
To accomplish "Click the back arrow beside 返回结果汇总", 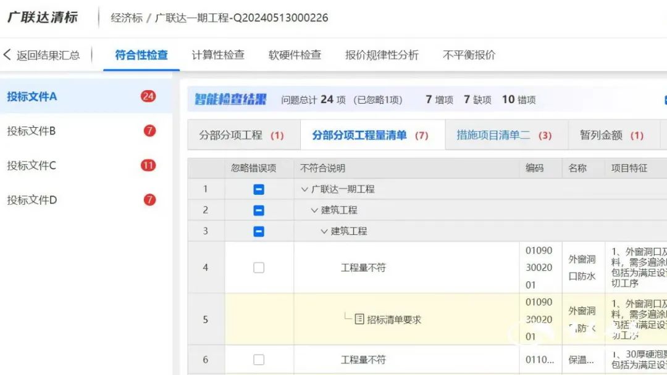I will pyautogui.click(x=7, y=55).
